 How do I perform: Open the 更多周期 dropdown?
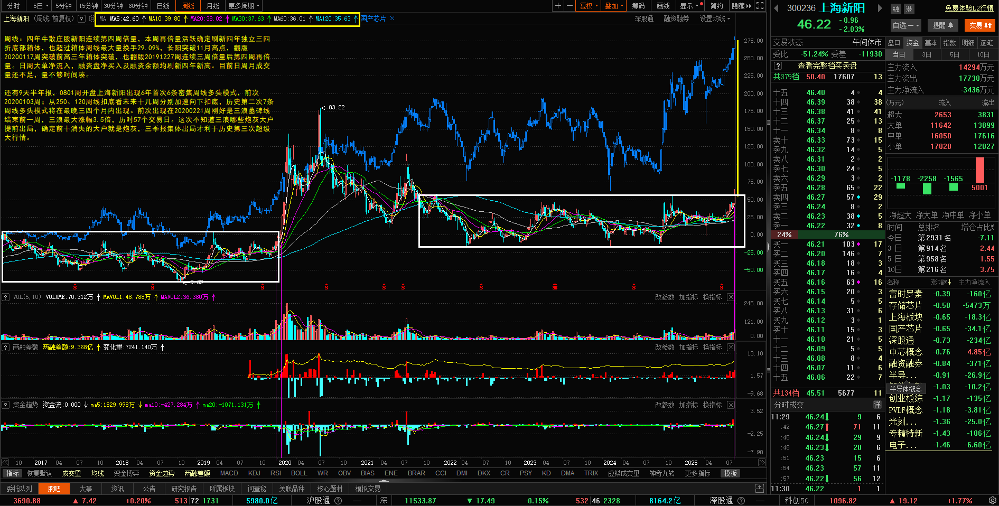[244, 6]
